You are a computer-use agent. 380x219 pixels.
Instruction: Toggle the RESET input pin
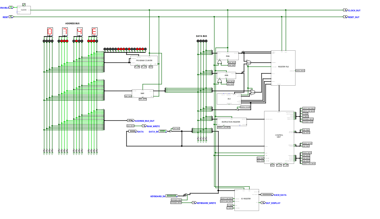click(11, 17)
